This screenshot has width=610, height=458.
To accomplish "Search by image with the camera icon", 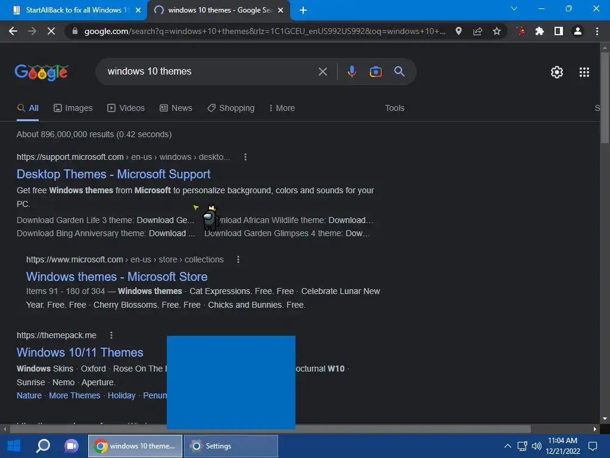I will pyautogui.click(x=375, y=72).
